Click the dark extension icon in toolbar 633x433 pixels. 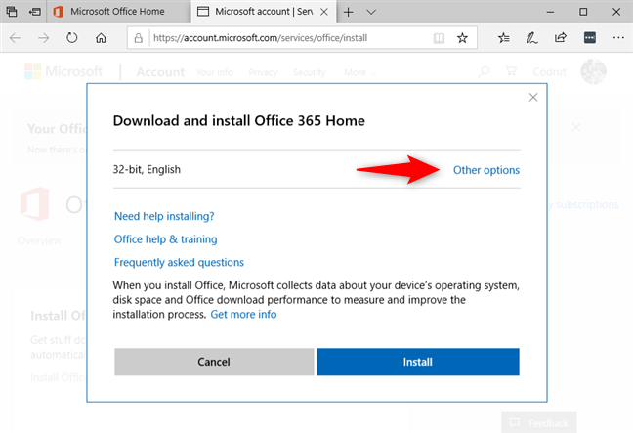tap(590, 38)
